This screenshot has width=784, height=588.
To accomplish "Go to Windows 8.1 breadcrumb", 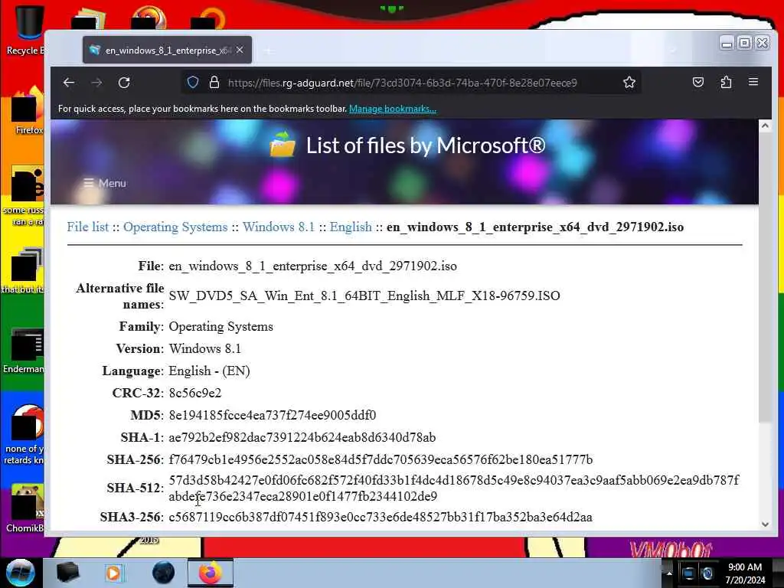I will click(279, 227).
